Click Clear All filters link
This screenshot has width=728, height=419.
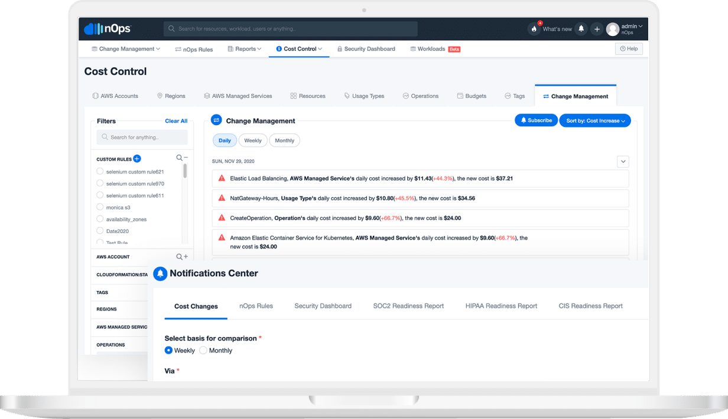pyautogui.click(x=176, y=121)
